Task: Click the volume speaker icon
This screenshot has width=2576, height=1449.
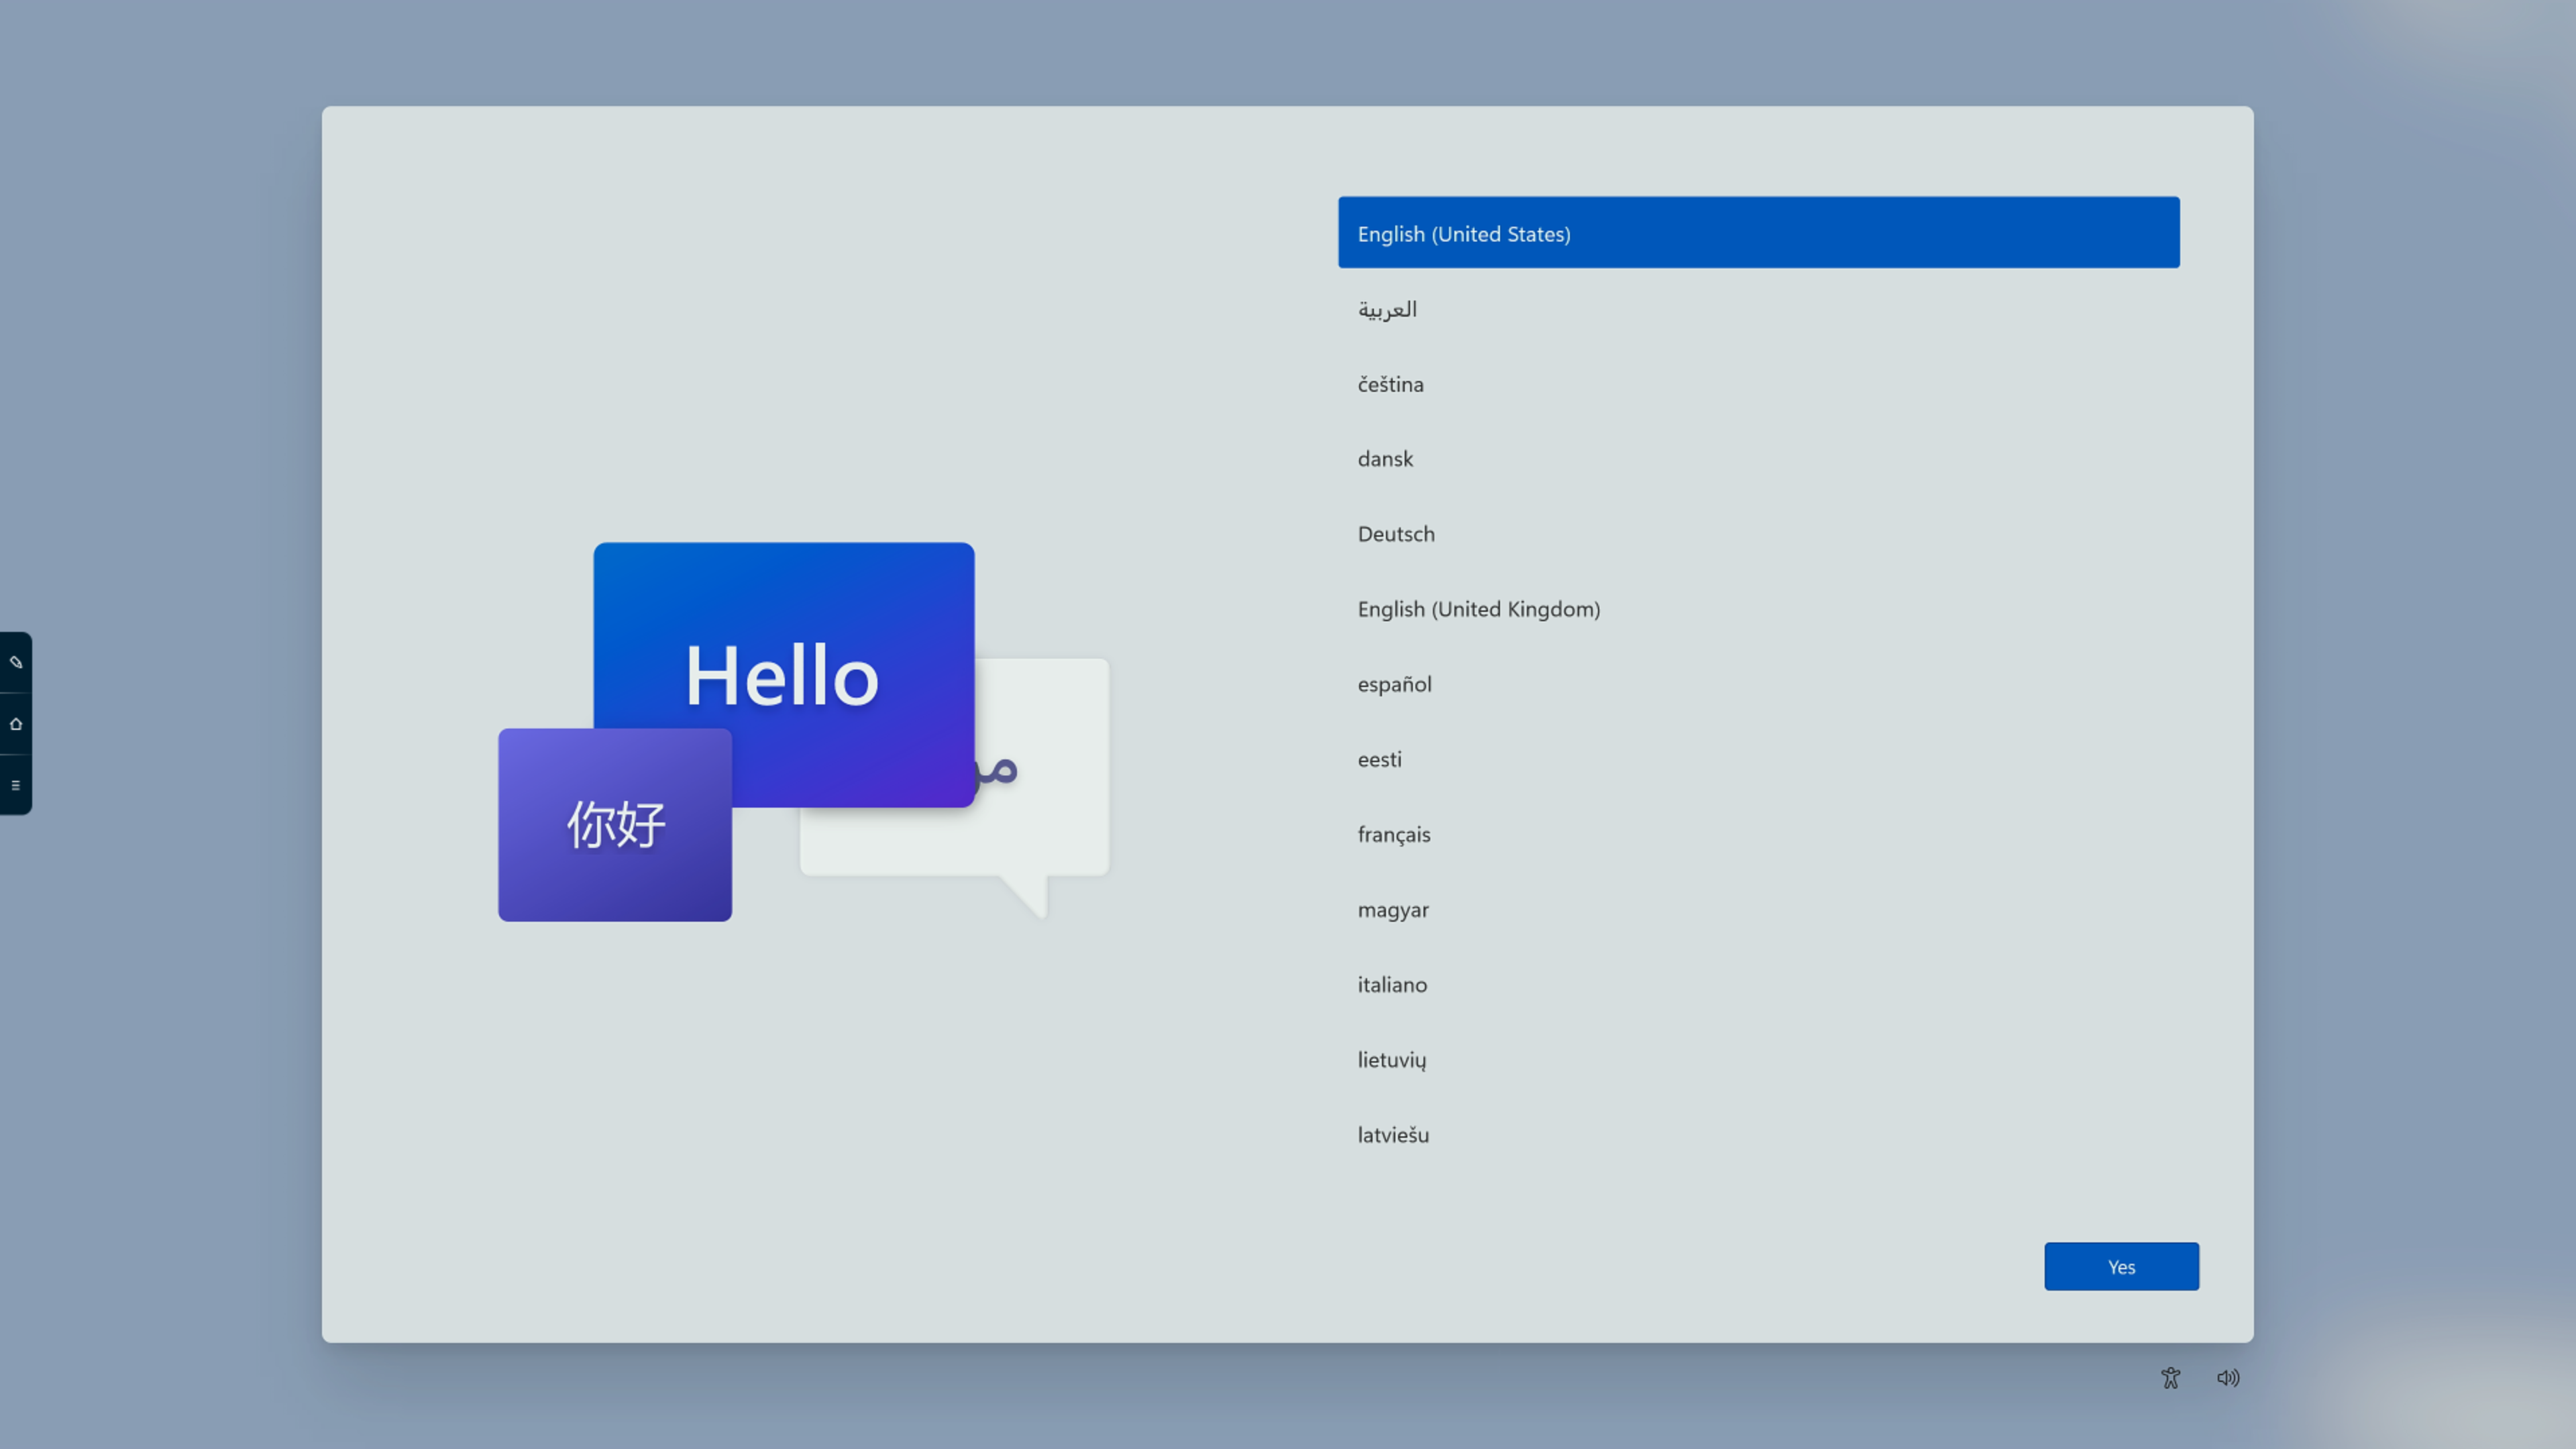Action: point(2228,1378)
